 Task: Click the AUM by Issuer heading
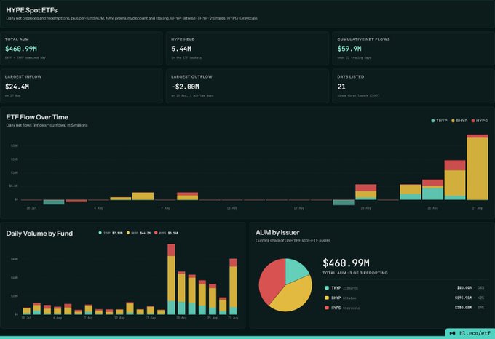click(277, 232)
